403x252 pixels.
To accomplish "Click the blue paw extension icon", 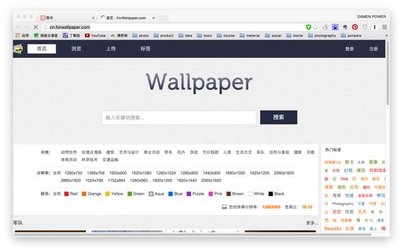I will point(335,27).
